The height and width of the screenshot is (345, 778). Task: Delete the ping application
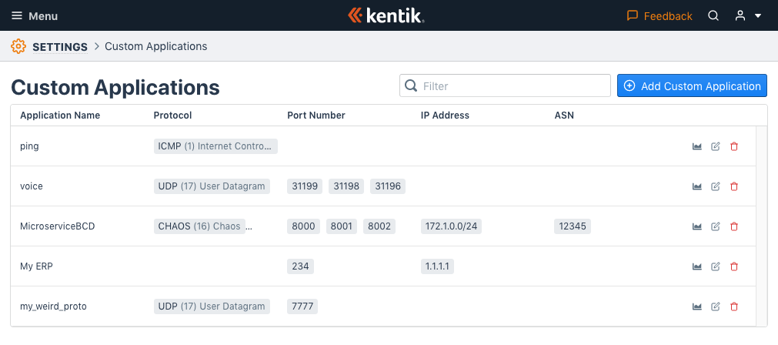click(x=734, y=146)
